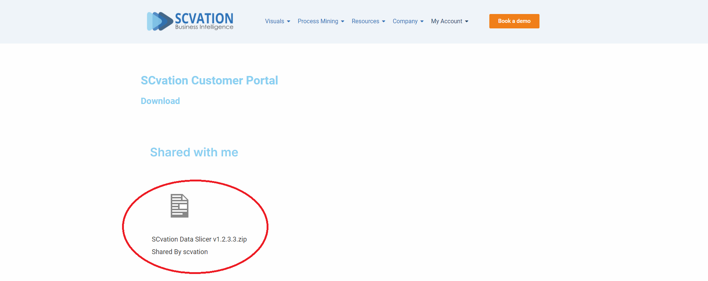The height and width of the screenshot is (281, 708).
Task: Click the SCvation Business Intelligence logo
Action: 190,21
